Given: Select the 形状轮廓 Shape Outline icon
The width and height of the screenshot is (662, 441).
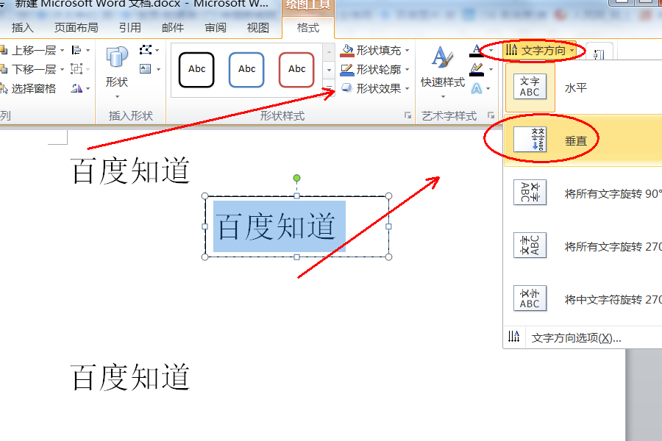Looking at the screenshot, I should [347, 70].
